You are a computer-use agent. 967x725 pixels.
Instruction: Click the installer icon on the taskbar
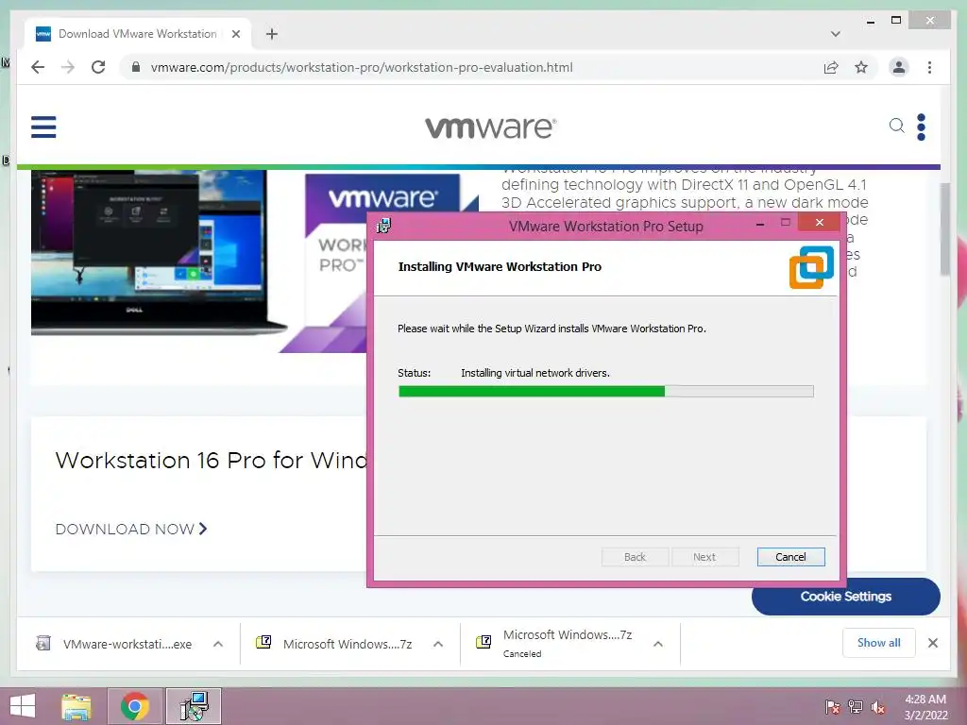coord(194,706)
